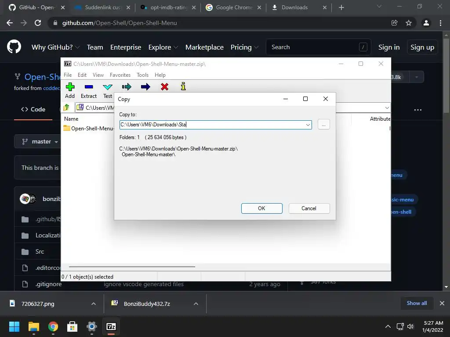Open options arrow for BonziBuddy432.7z download
450x337 pixels.
196,304
